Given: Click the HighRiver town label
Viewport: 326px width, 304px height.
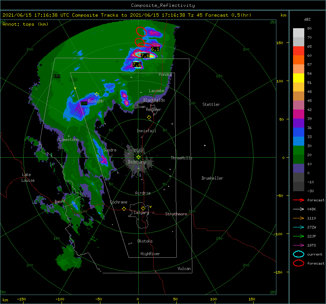Looking at the screenshot, I should pos(150,254).
